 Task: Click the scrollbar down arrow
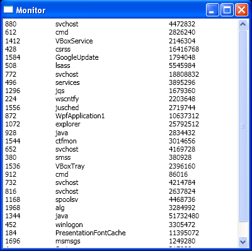[243, 242]
